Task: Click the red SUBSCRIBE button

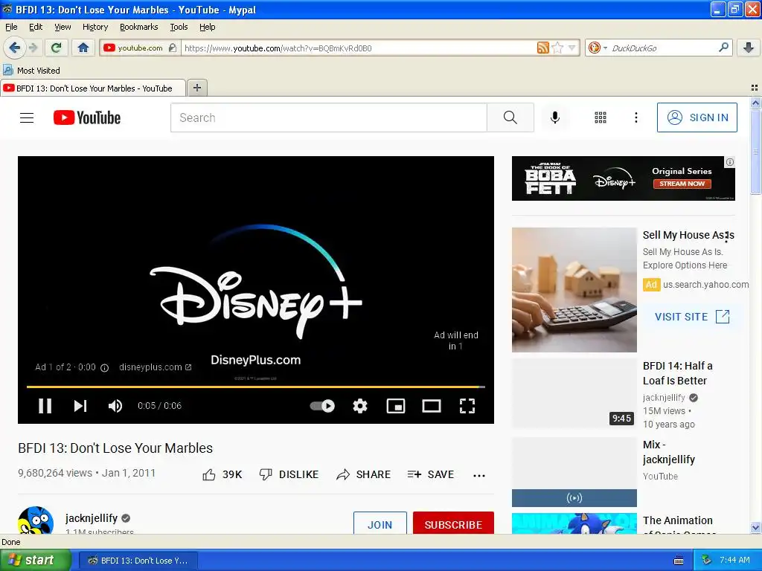Action: [453, 523]
